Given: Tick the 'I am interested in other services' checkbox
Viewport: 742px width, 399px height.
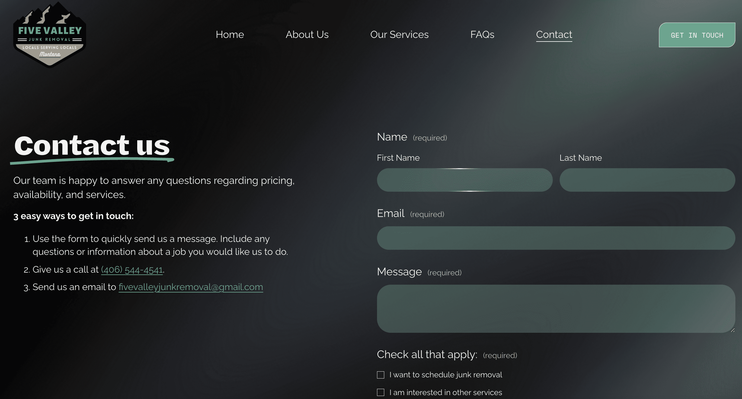Looking at the screenshot, I should 381,392.
